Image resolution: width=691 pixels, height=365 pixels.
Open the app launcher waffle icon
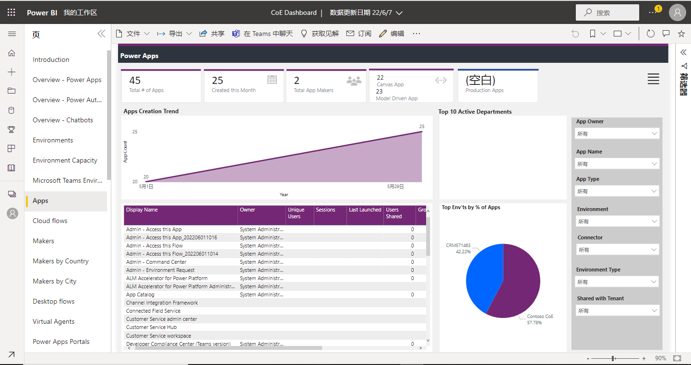pyautogui.click(x=12, y=12)
